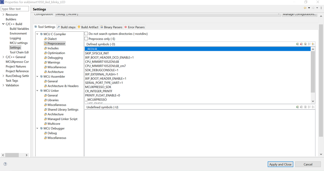Collapse the MCU Assembler tree node
Image resolution: width=324 pixels, height=171 pixels.
(x=37, y=76)
